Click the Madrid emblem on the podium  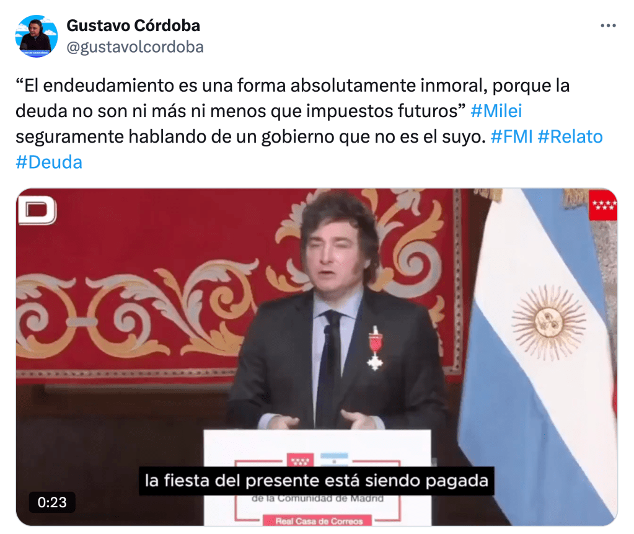[300, 460]
